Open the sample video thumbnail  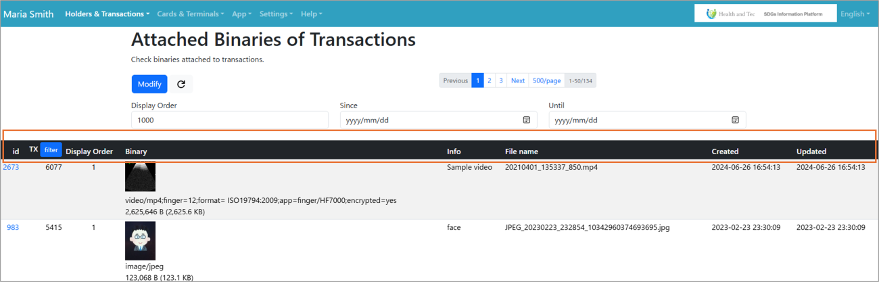pos(140,177)
